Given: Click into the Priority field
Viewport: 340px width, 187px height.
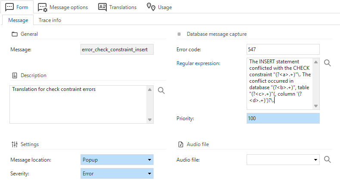Looking at the screenshot, I should [283, 118].
